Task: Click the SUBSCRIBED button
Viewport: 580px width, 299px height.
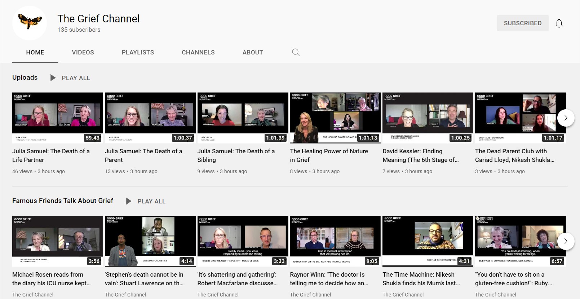Action: pyautogui.click(x=523, y=23)
